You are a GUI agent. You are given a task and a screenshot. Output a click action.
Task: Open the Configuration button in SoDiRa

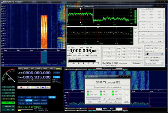(137, 63)
